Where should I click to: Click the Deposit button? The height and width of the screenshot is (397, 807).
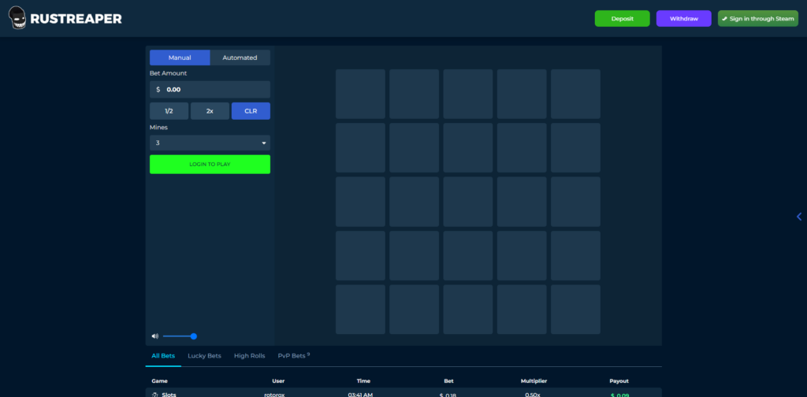click(x=623, y=19)
